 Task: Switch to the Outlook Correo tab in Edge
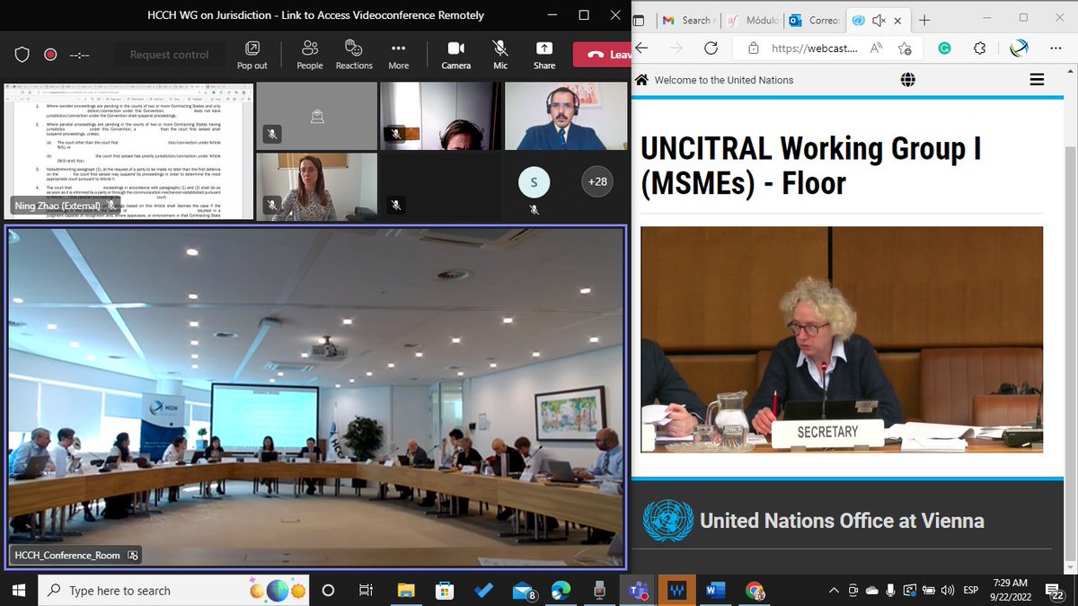816,20
